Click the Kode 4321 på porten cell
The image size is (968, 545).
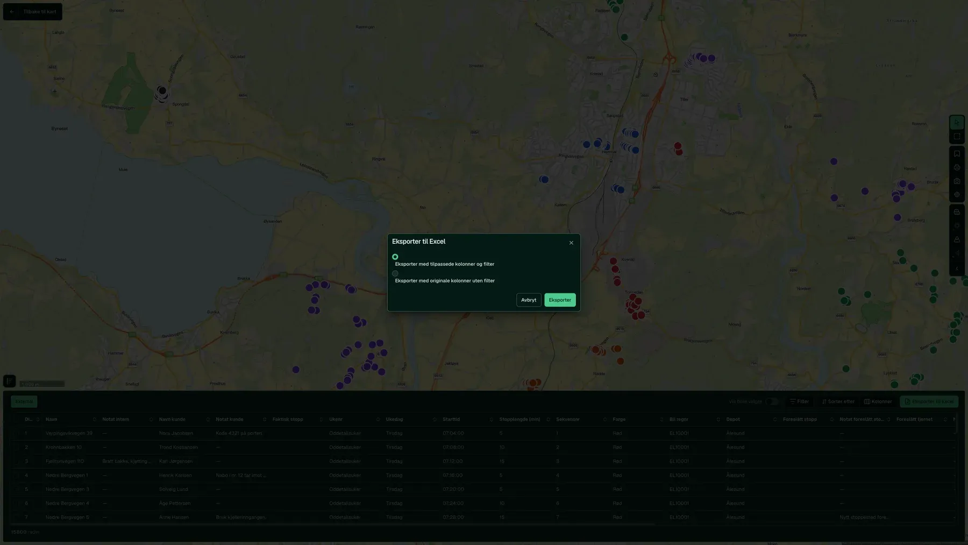239,433
